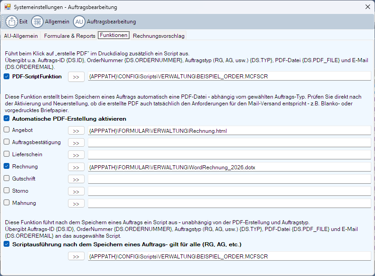Switch to the AU-Allgemein tab
This screenshot has width=375, height=276.
(x=21, y=36)
